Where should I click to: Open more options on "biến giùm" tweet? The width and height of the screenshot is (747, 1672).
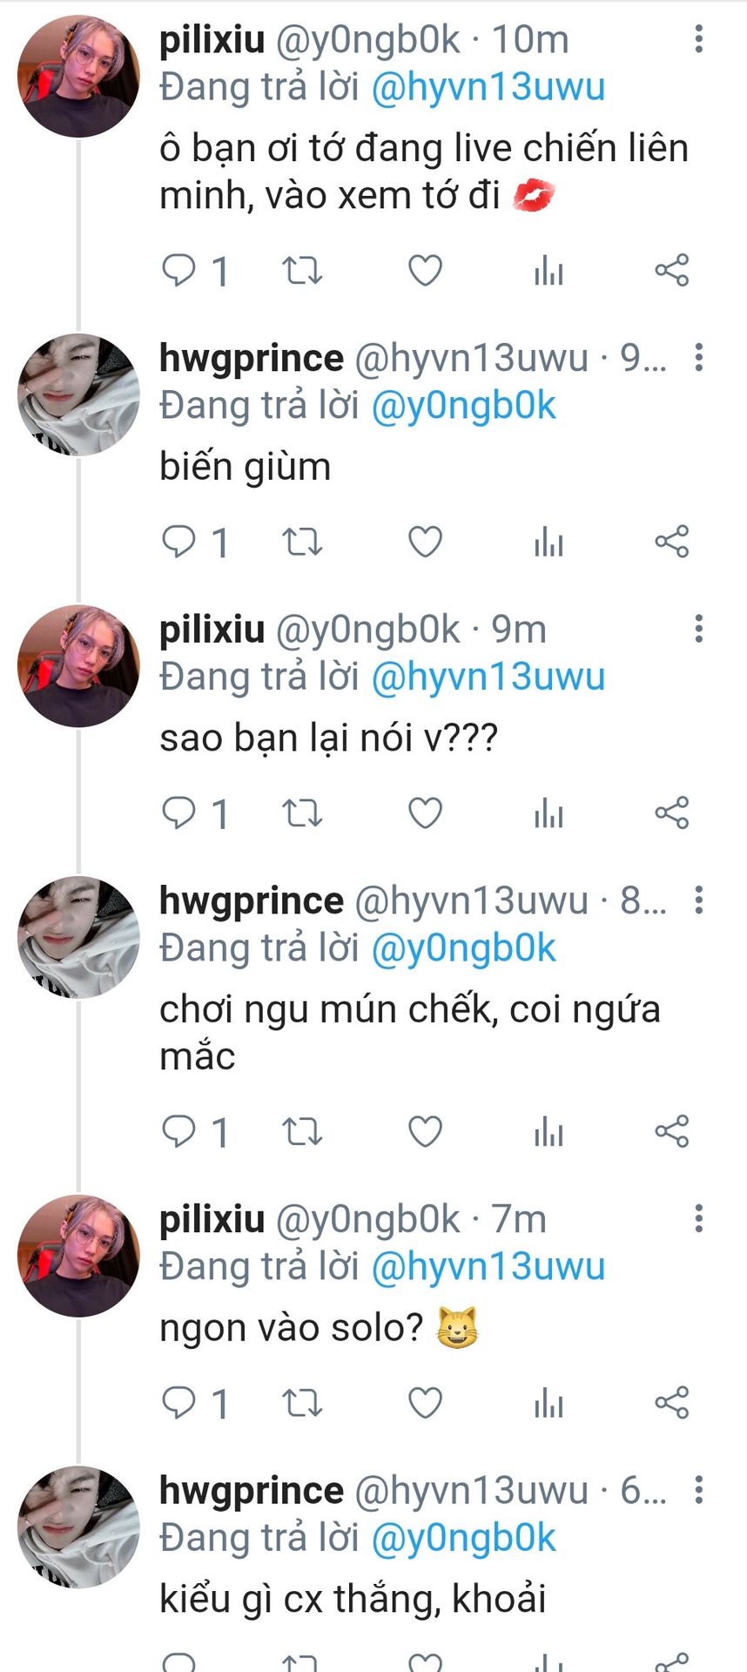[x=698, y=358]
